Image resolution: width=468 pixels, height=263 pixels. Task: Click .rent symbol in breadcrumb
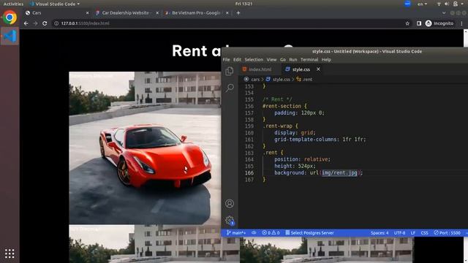[x=307, y=80]
